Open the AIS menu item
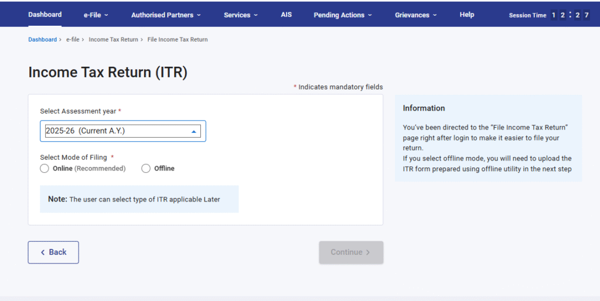 tap(286, 15)
